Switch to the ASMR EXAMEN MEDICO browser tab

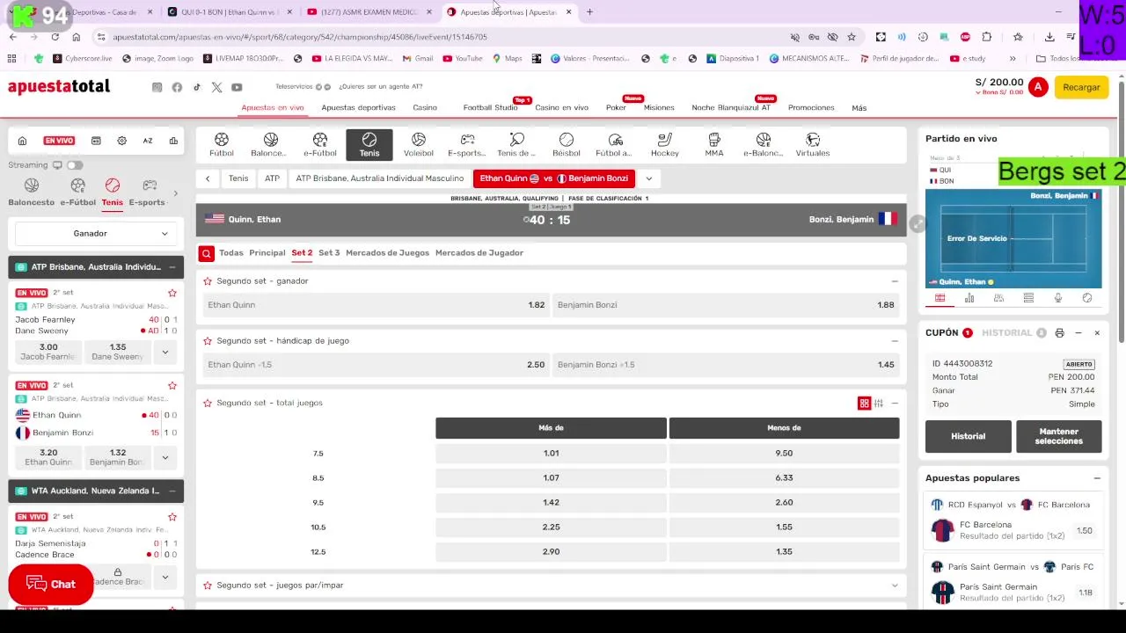tap(369, 12)
